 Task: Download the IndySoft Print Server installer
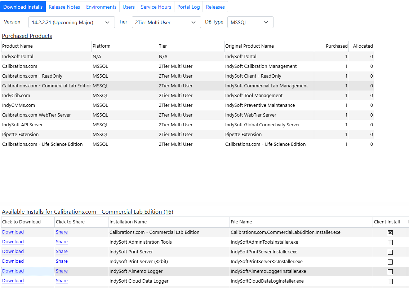pos(13,252)
